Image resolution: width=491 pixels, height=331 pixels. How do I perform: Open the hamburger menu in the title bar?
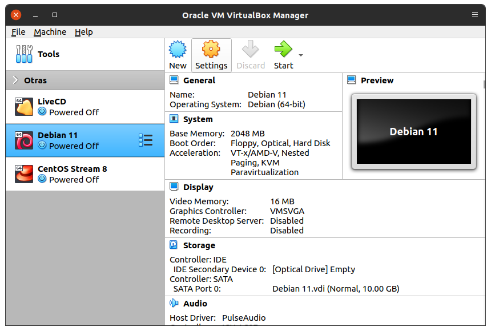coord(475,15)
